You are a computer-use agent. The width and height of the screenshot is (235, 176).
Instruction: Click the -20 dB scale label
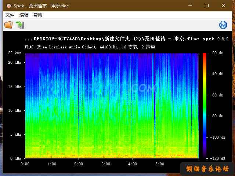pyautogui.click(x=217, y=53)
